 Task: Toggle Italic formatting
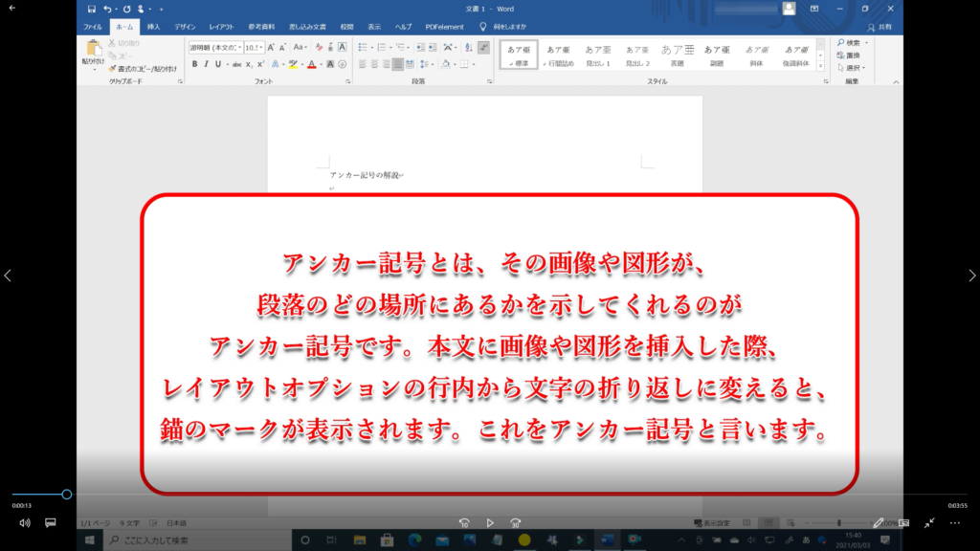pyautogui.click(x=206, y=64)
